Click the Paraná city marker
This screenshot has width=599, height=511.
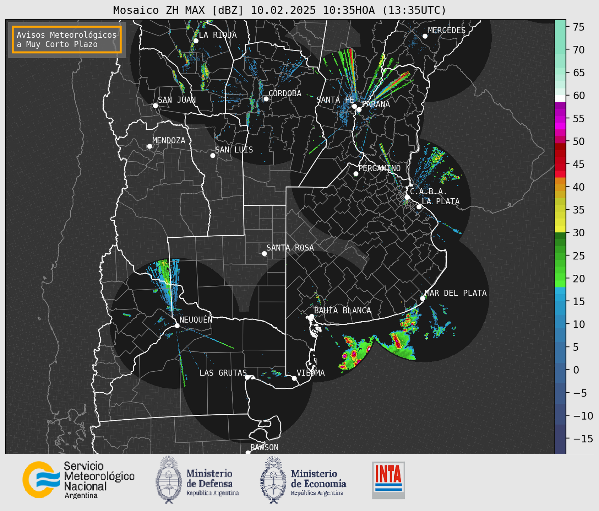pos(359,109)
